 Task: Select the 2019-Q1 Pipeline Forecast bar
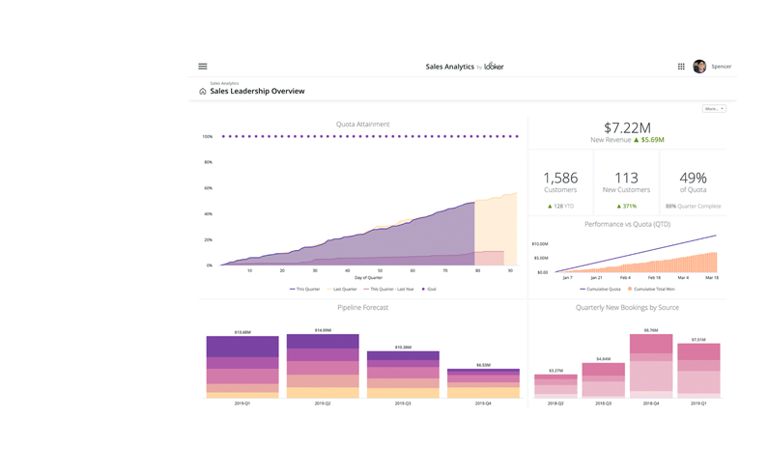242,367
